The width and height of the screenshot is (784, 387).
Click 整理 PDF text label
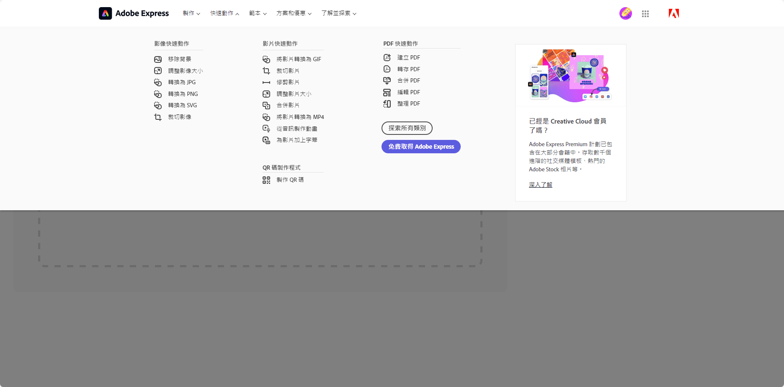pyautogui.click(x=409, y=103)
